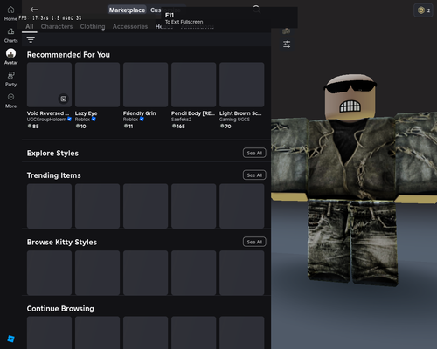Open the Avatar sidebar icon

[10, 53]
